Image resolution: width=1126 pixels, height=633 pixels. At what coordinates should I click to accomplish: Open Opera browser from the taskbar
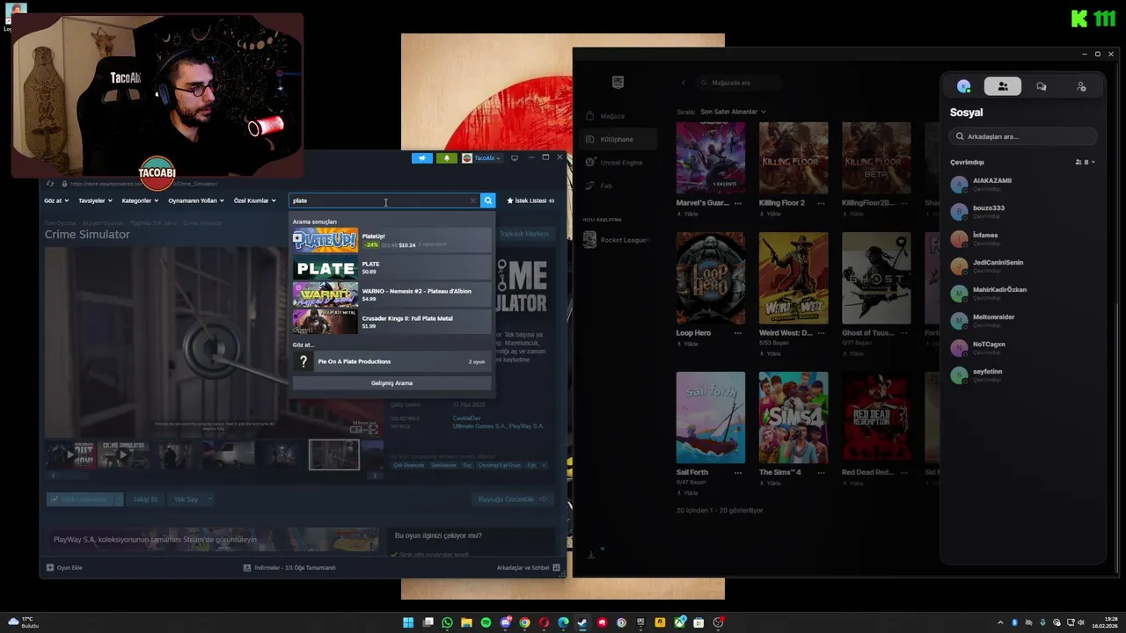point(544,622)
